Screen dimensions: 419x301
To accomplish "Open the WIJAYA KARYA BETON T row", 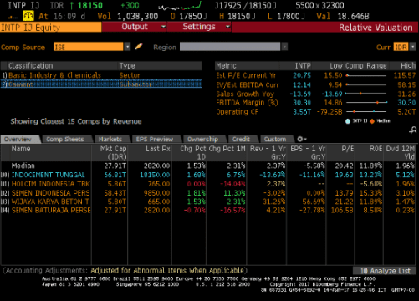I will click(x=208, y=202).
